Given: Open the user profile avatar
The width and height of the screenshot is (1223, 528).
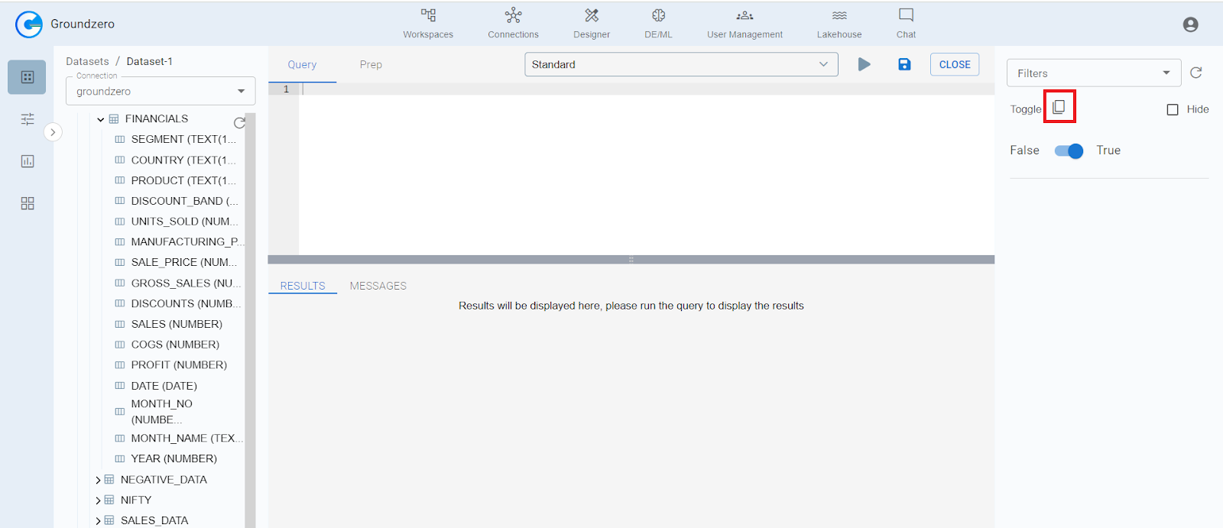Looking at the screenshot, I should pyautogui.click(x=1190, y=24).
